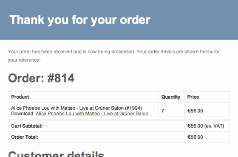The image size is (238, 157).
Task: Select the Order Total €56.00 amount
Action: [x=195, y=137]
